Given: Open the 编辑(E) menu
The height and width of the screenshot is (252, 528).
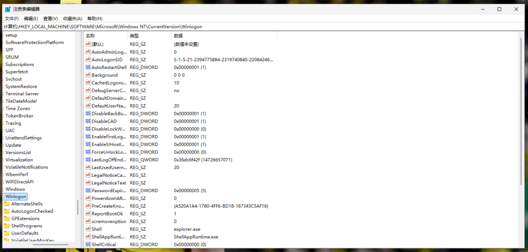Looking at the screenshot, I should pos(31,19).
